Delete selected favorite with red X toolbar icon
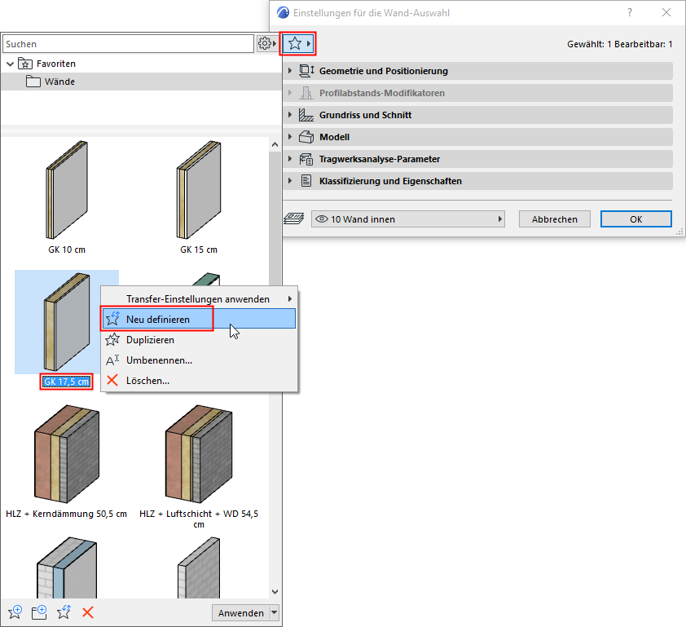 pyautogui.click(x=88, y=612)
